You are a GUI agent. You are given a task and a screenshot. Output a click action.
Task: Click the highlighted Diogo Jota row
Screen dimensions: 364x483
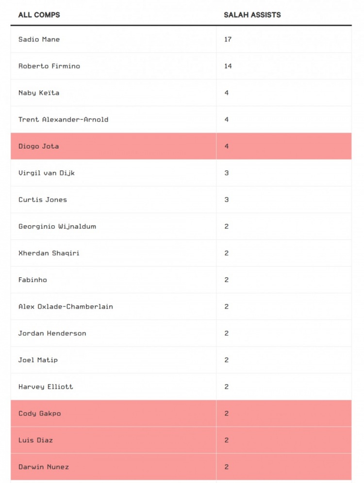point(39,146)
